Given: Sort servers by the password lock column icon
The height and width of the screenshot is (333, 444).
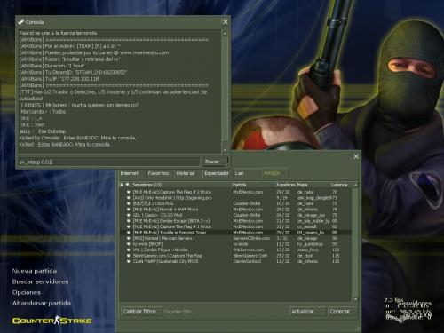Looking at the screenshot, I should pos(122,185).
